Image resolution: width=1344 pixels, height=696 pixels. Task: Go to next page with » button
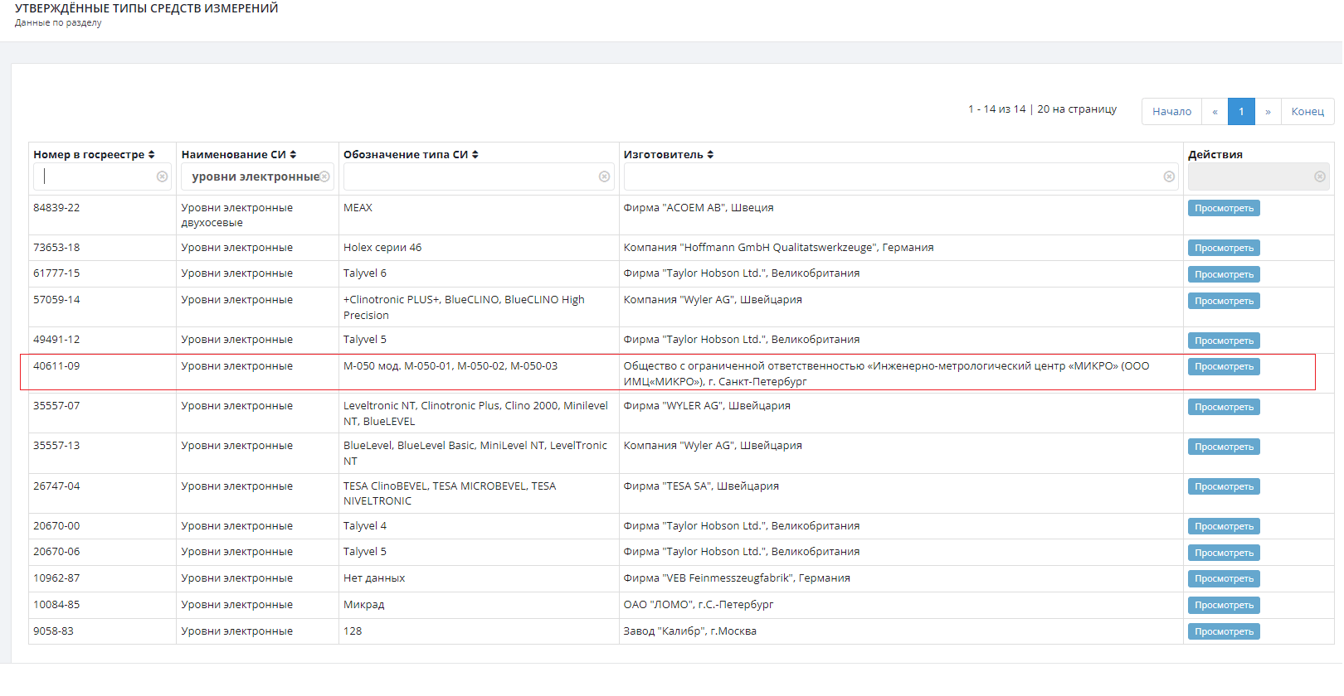[x=1268, y=112]
